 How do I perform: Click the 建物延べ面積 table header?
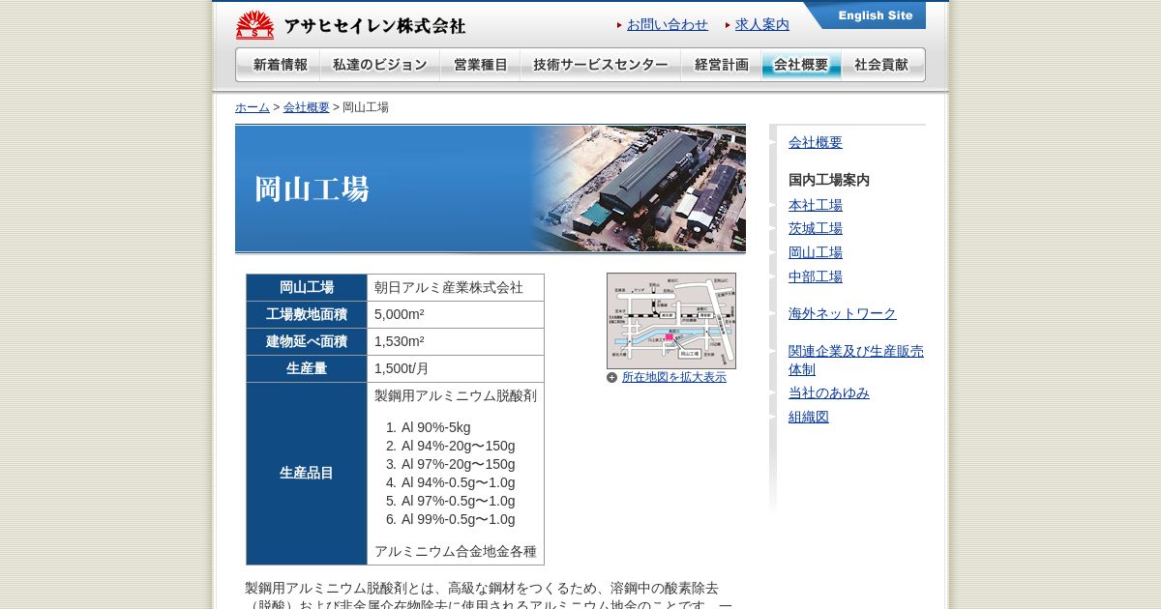click(x=307, y=341)
